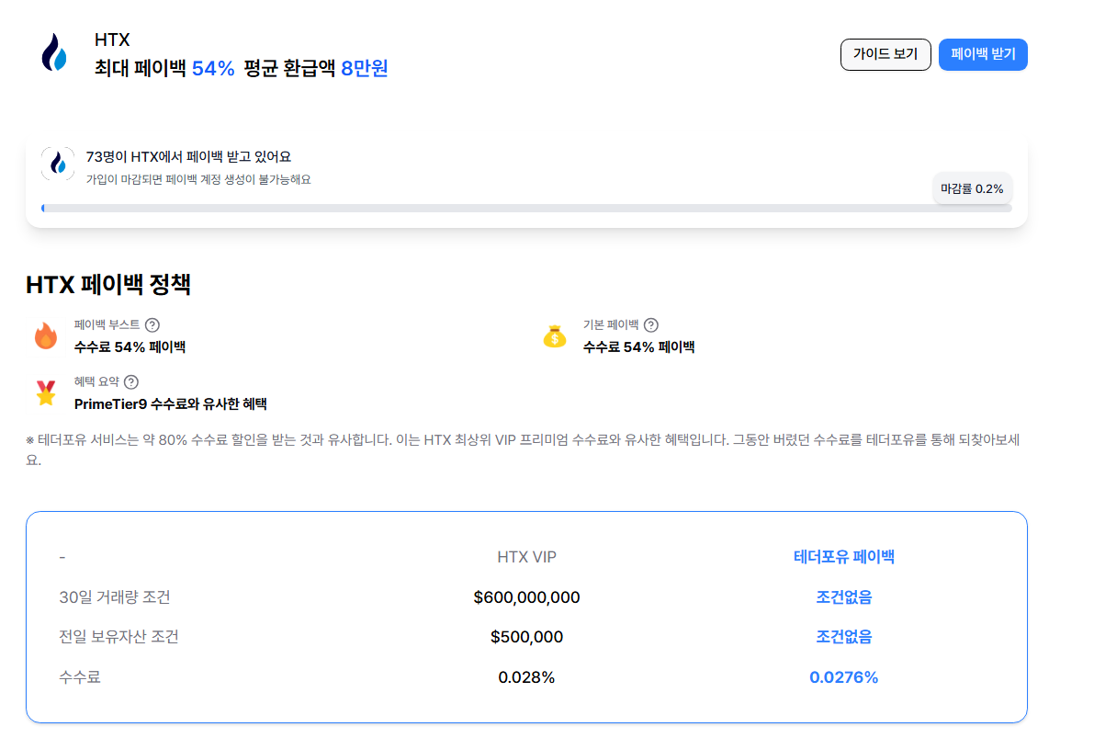The width and height of the screenshot is (1094, 738).
Task: Click the HTX title at top
Action: click(x=112, y=40)
